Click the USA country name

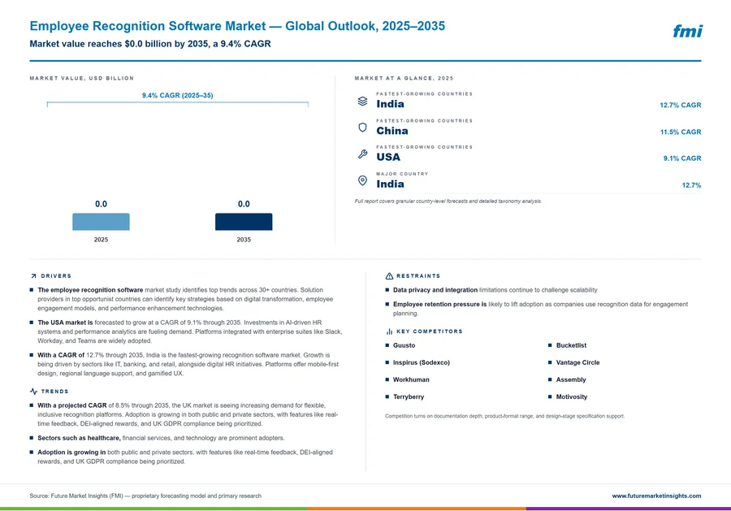click(388, 157)
